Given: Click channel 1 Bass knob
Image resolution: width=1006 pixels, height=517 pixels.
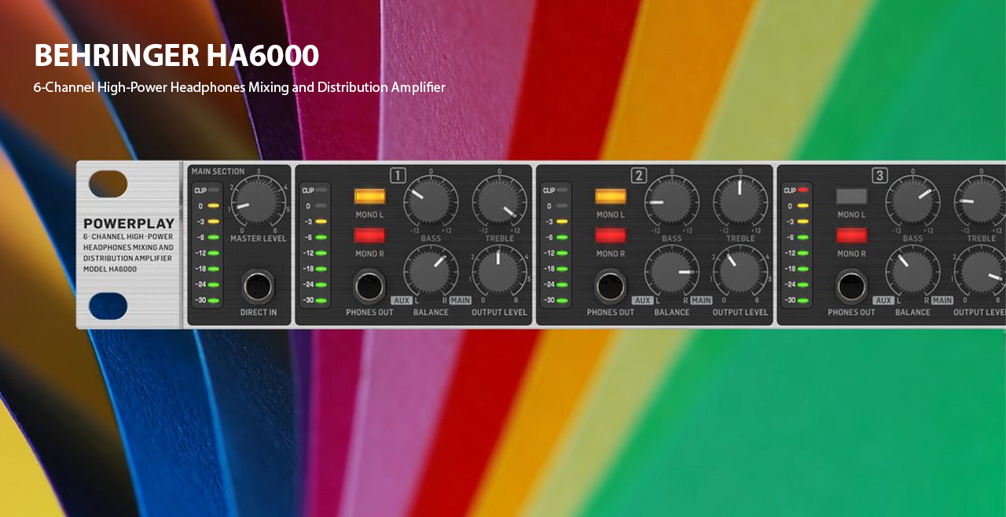Looking at the screenshot, I should point(431,202).
